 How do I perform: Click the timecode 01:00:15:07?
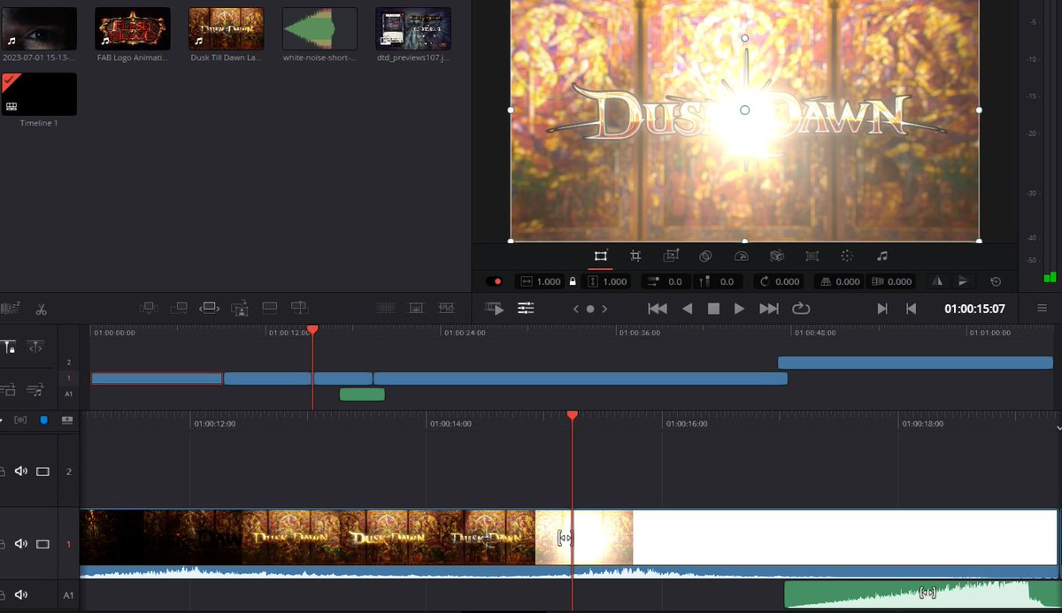tap(974, 309)
